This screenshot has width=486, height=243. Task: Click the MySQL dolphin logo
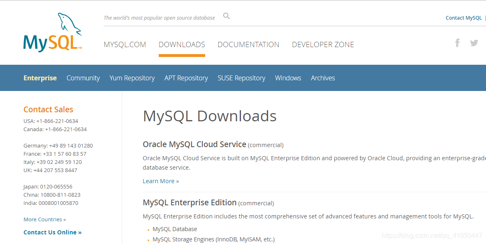tap(53, 32)
